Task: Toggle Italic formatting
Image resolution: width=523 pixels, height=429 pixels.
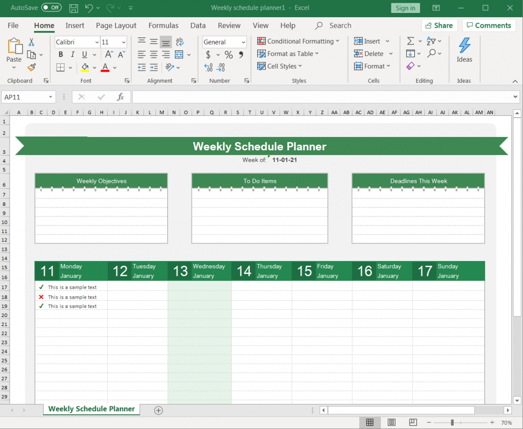Action: (73, 54)
